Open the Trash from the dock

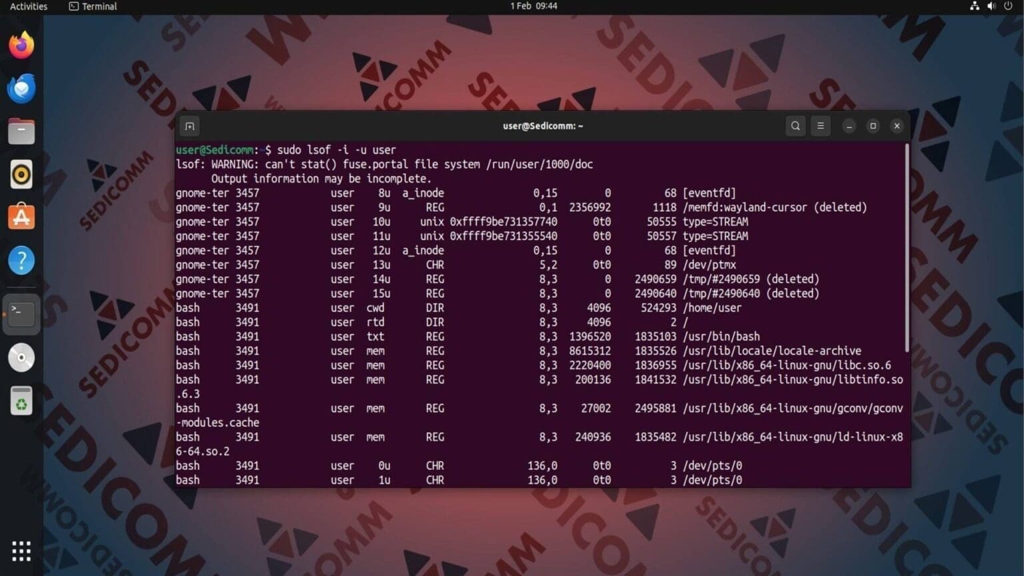pyautogui.click(x=21, y=400)
